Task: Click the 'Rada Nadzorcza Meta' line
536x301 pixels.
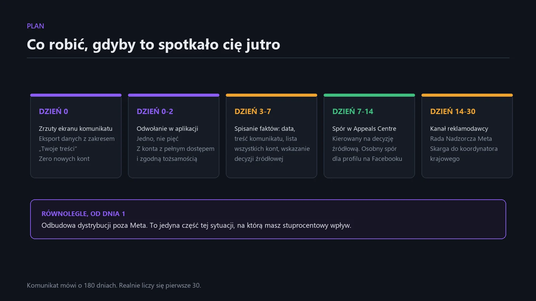Action: click(461, 139)
